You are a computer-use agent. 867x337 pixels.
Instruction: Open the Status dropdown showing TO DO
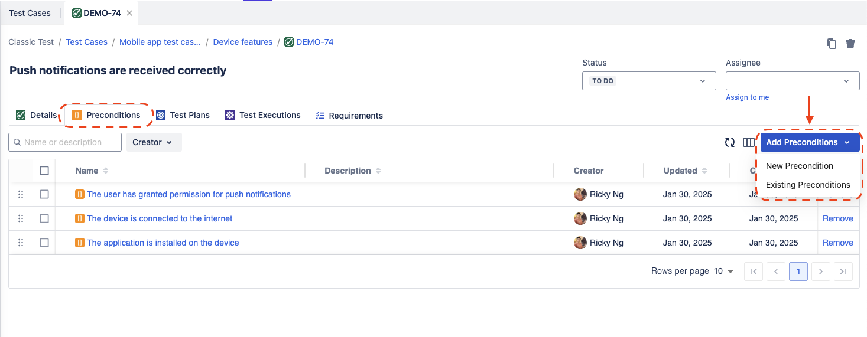click(x=648, y=81)
